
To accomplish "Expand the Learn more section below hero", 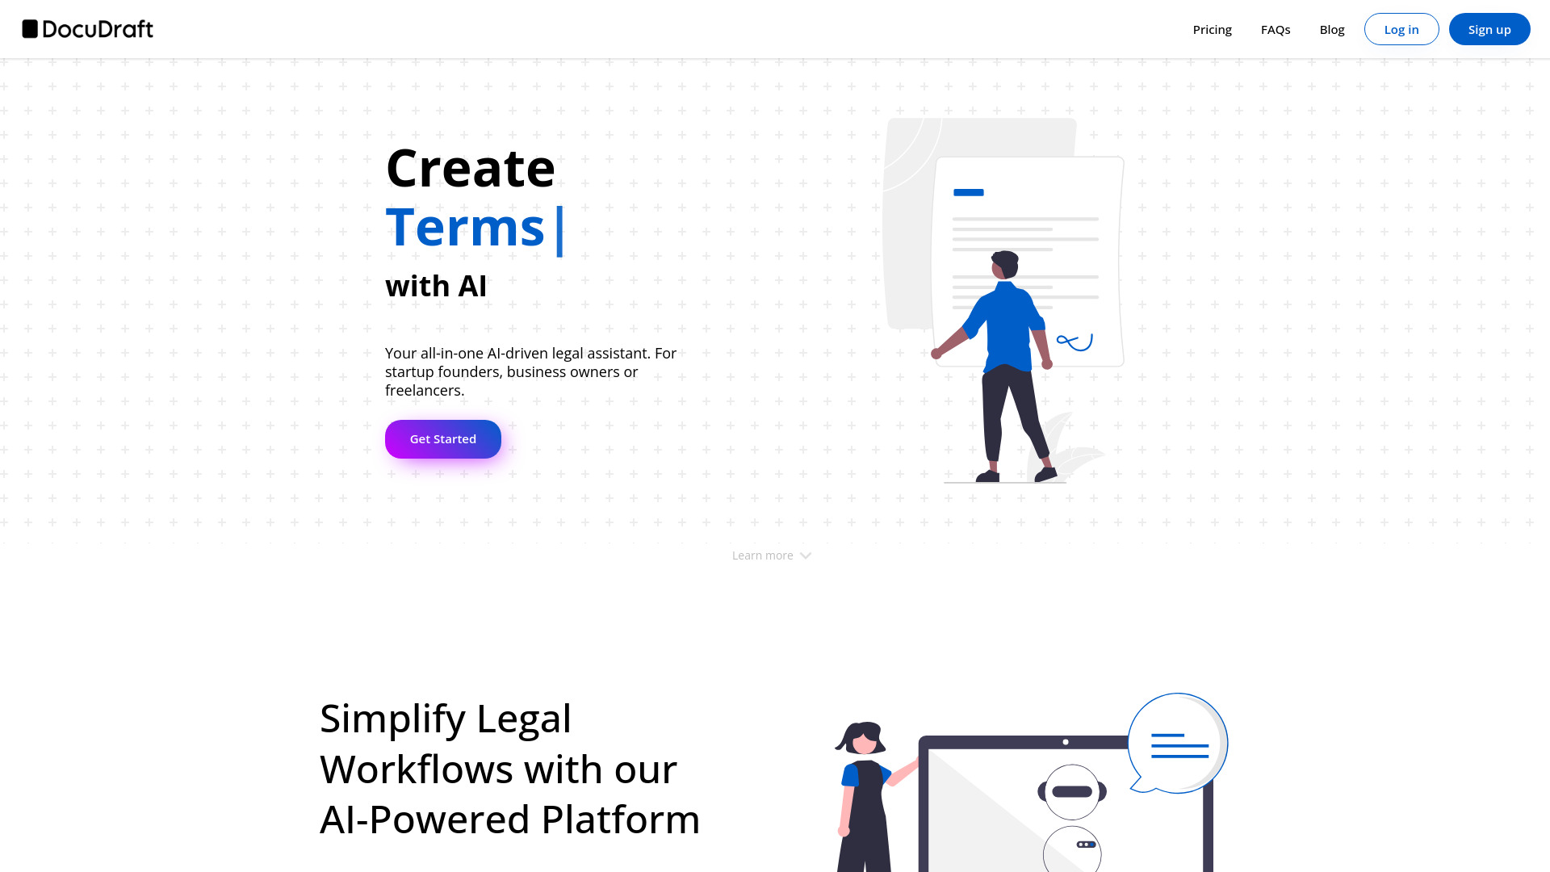I will [x=774, y=555].
